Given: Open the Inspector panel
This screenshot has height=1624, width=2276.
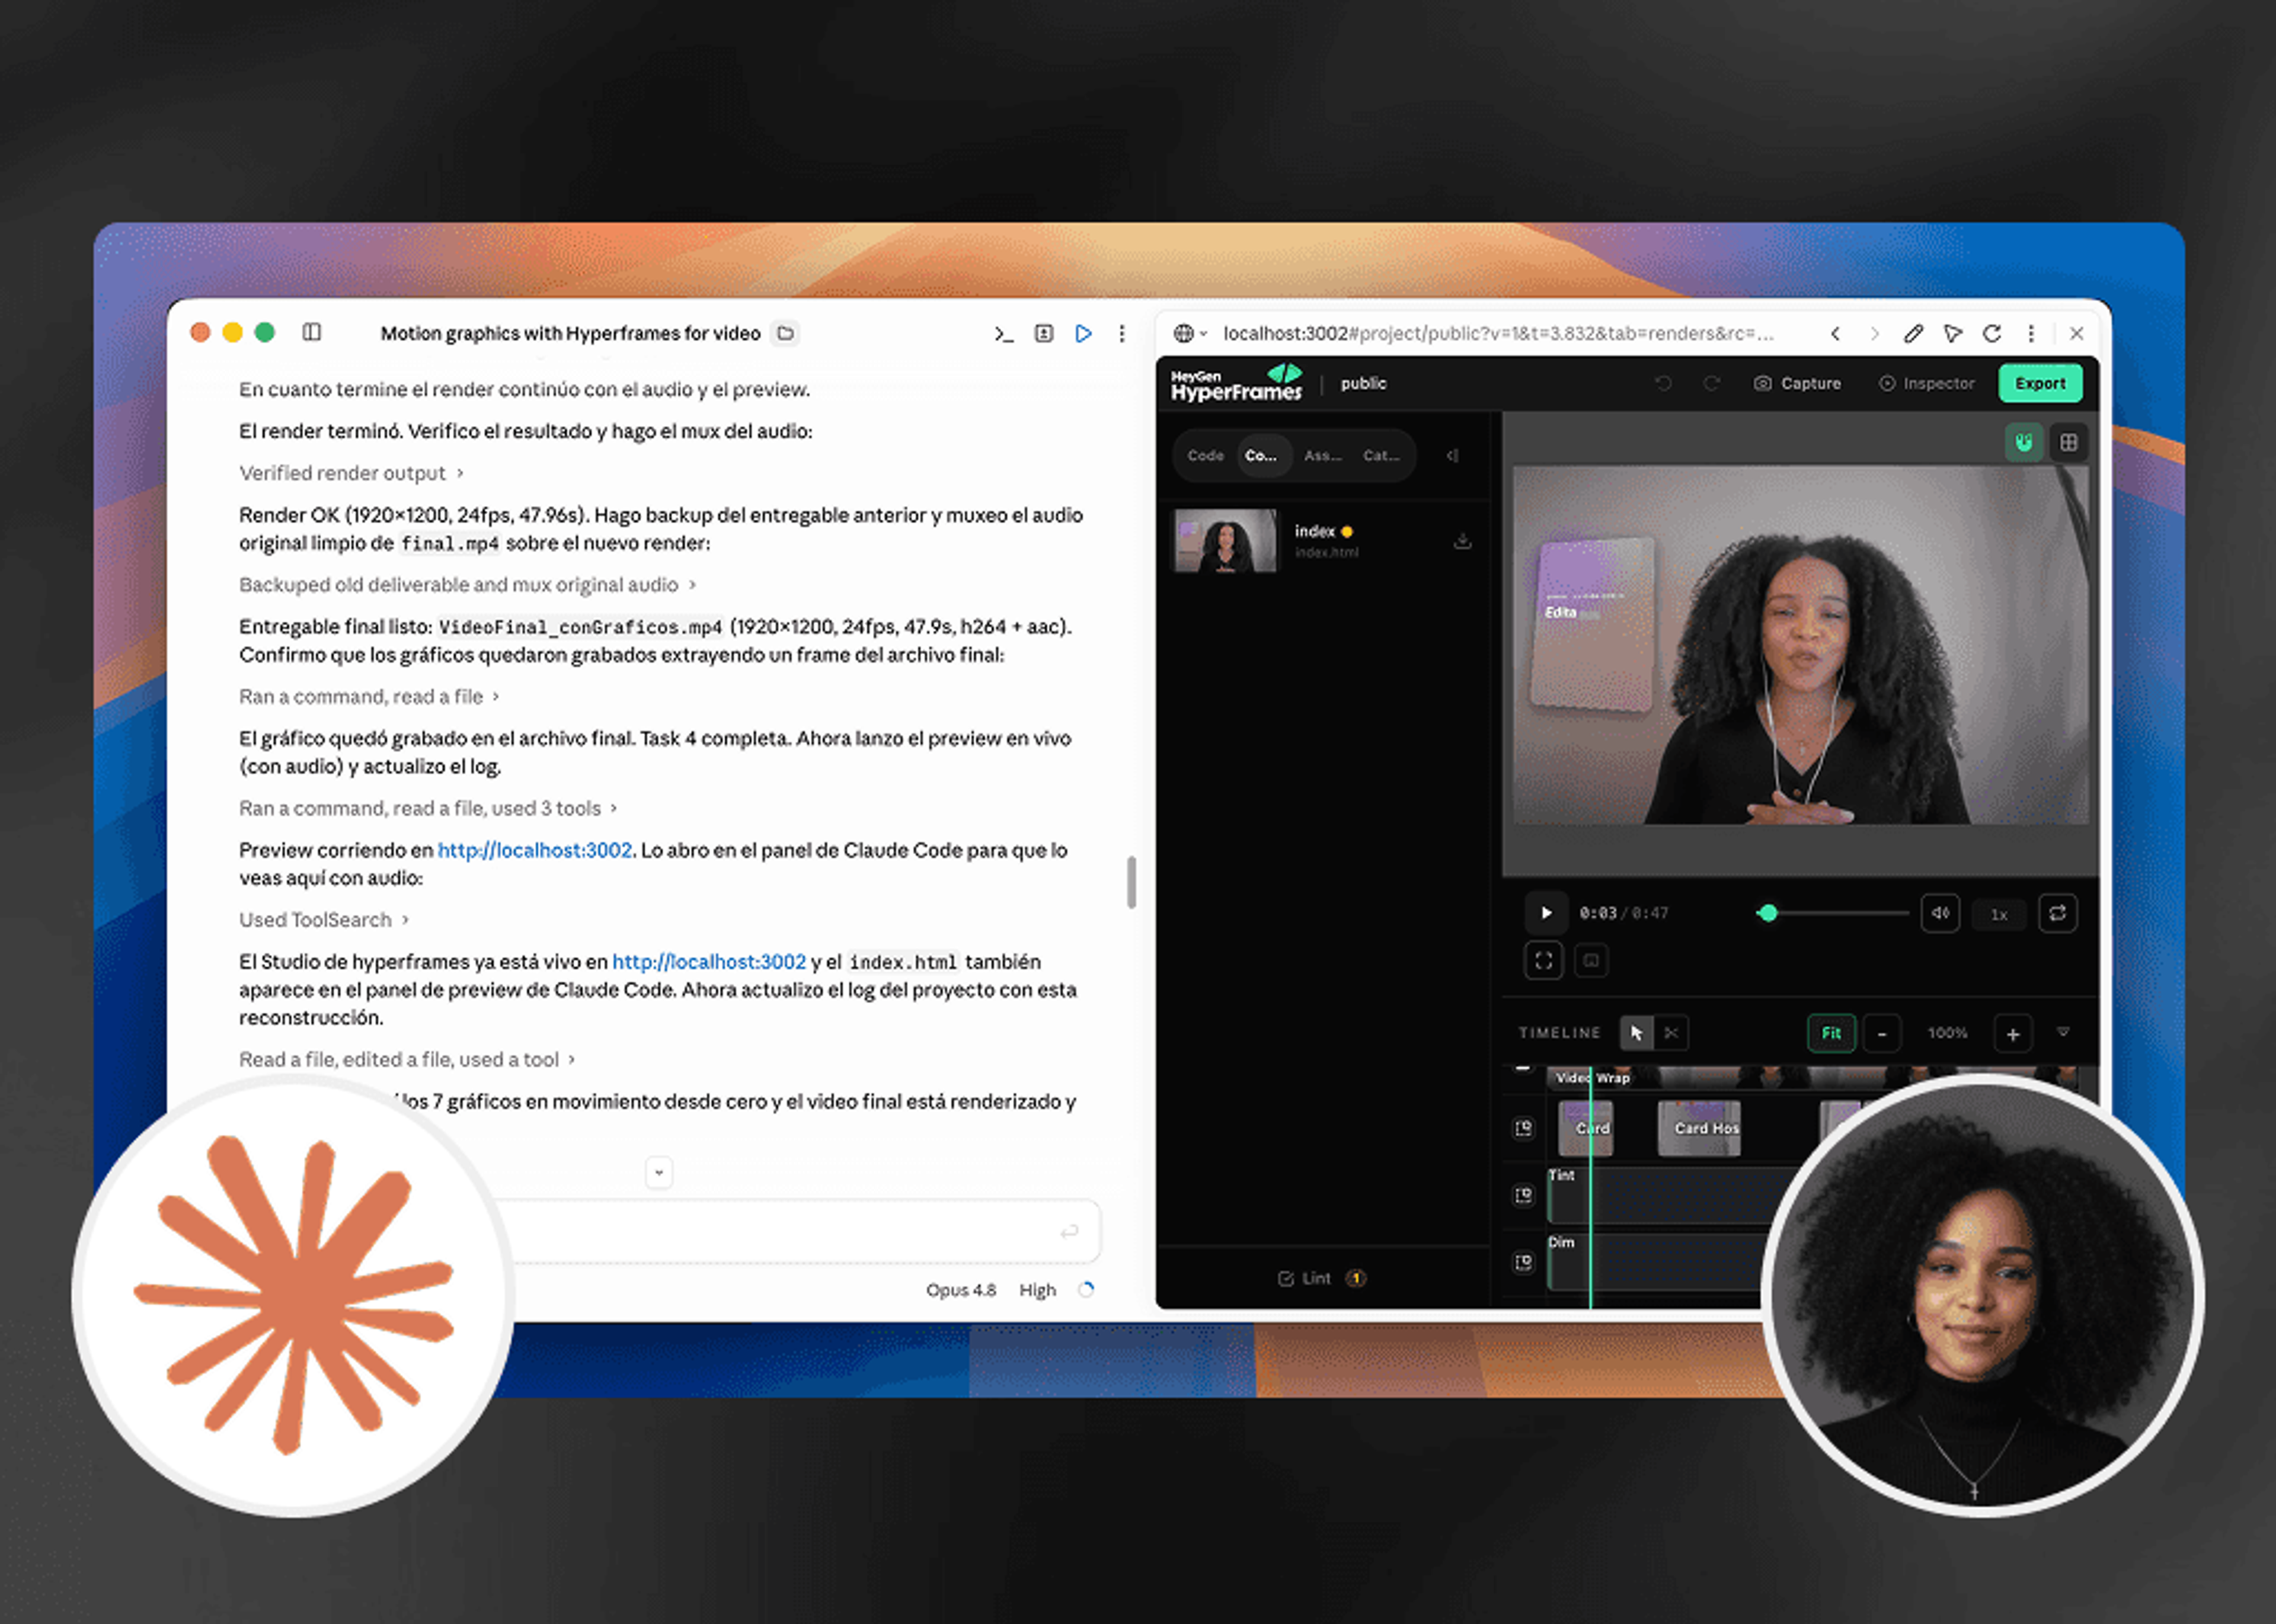Looking at the screenshot, I should click(1927, 383).
